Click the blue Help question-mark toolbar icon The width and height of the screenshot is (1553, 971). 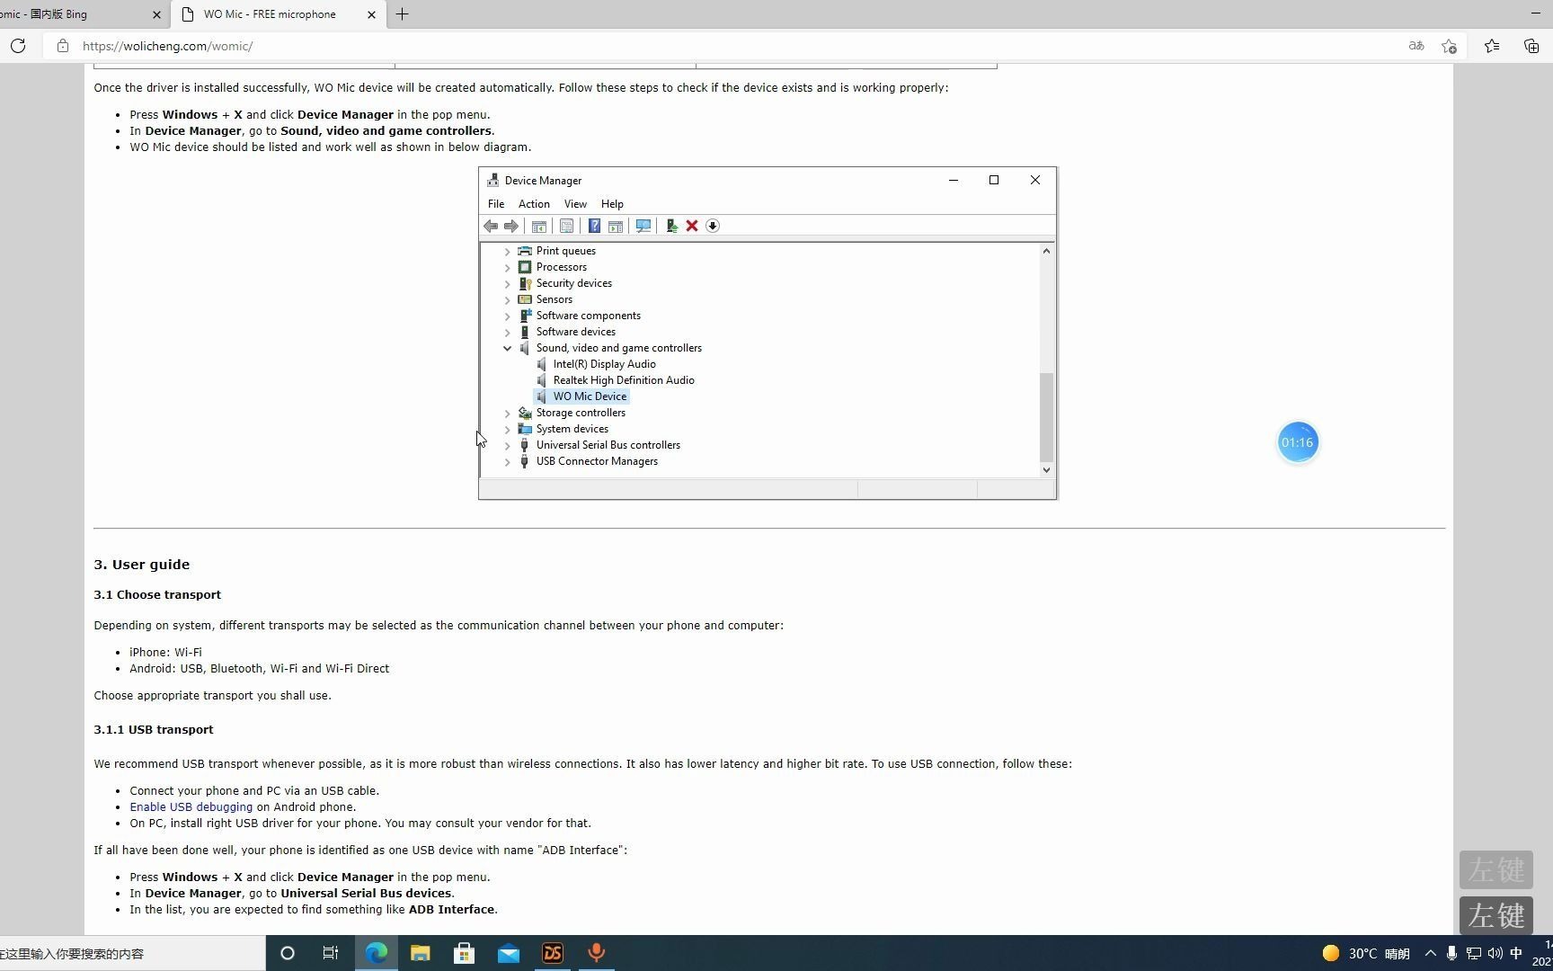pos(594,226)
